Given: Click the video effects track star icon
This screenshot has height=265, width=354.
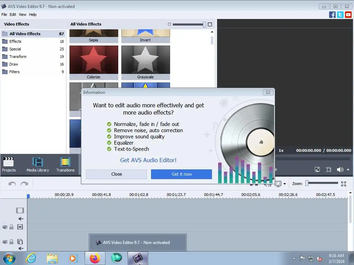Looking at the screenshot, I should (20, 227).
